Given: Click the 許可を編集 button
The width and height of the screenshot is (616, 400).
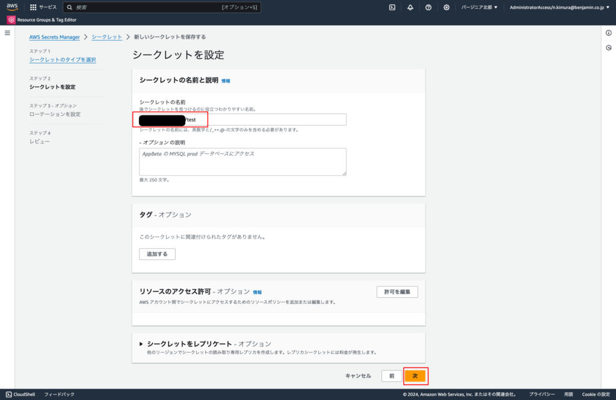Looking at the screenshot, I should [397, 292].
